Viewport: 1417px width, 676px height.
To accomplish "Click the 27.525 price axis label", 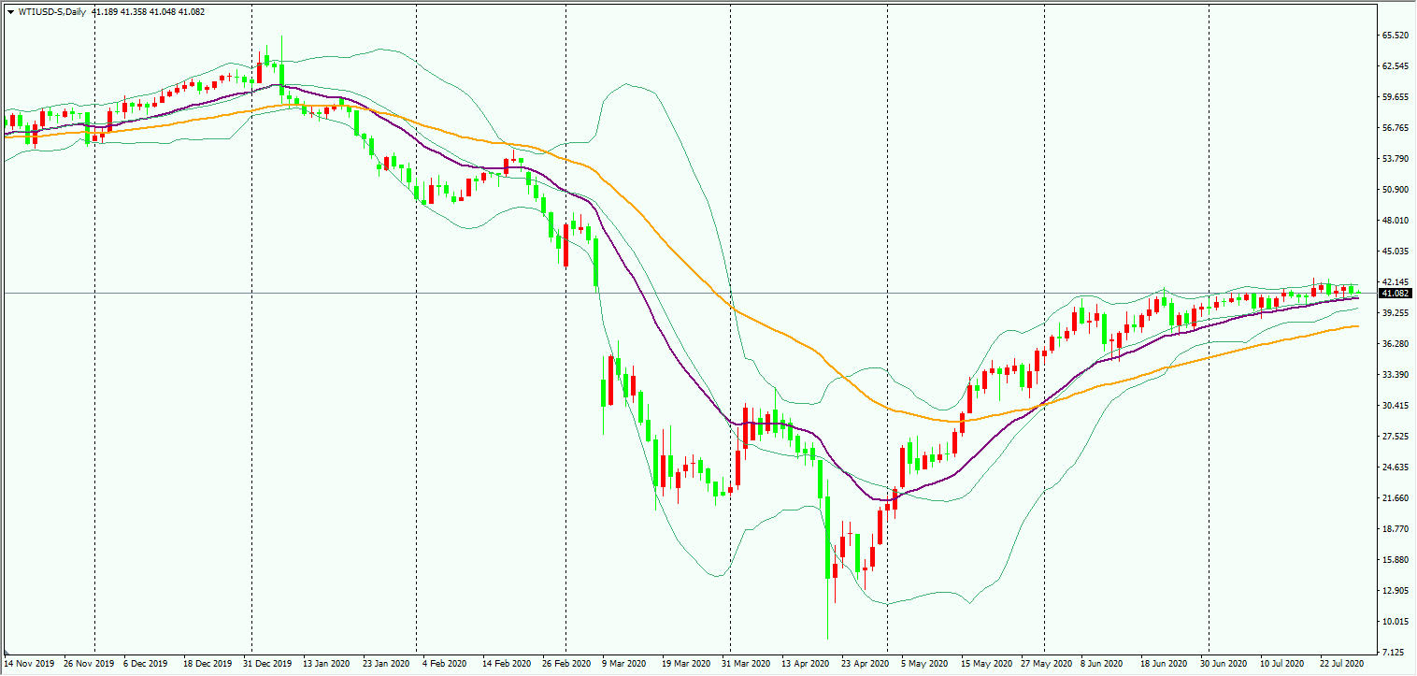I will [1395, 437].
